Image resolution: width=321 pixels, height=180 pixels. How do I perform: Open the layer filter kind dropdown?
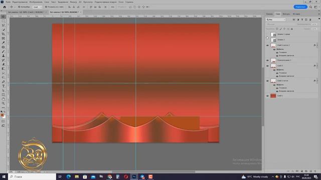(x=276, y=19)
